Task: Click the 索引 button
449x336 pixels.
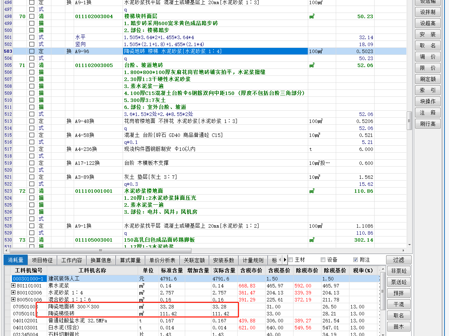Action: pyautogui.click(x=428, y=90)
